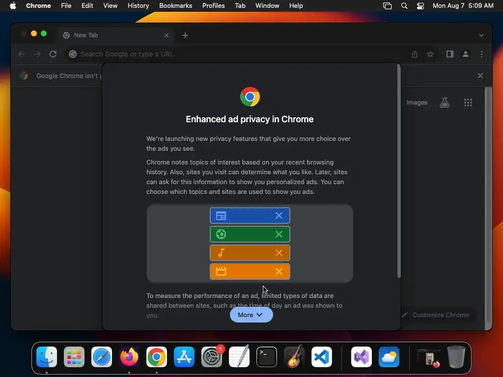Screen dimensions: 503x377
Task: Open the cloud weather app in Dock
Action: point(389,357)
